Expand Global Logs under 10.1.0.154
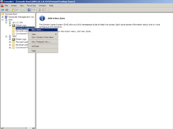The width and height of the screenshot is (173, 129). pos(10,25)
